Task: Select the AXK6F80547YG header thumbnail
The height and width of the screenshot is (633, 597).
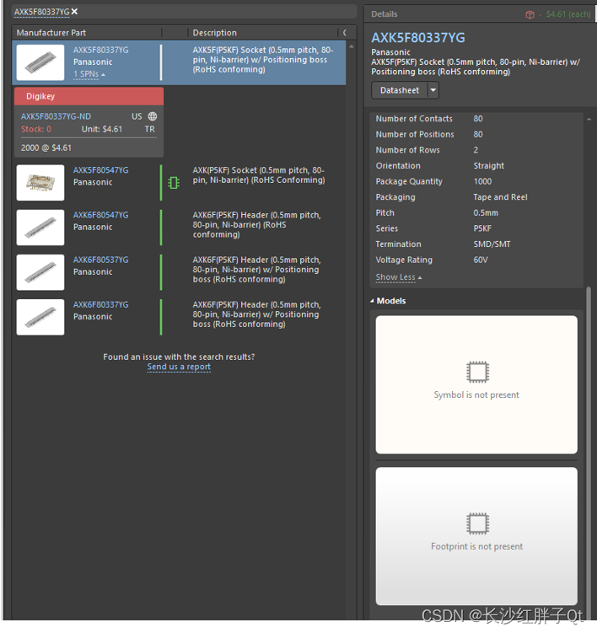Action: [x=40, y=228]
